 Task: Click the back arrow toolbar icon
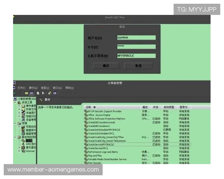click(15, 93)
